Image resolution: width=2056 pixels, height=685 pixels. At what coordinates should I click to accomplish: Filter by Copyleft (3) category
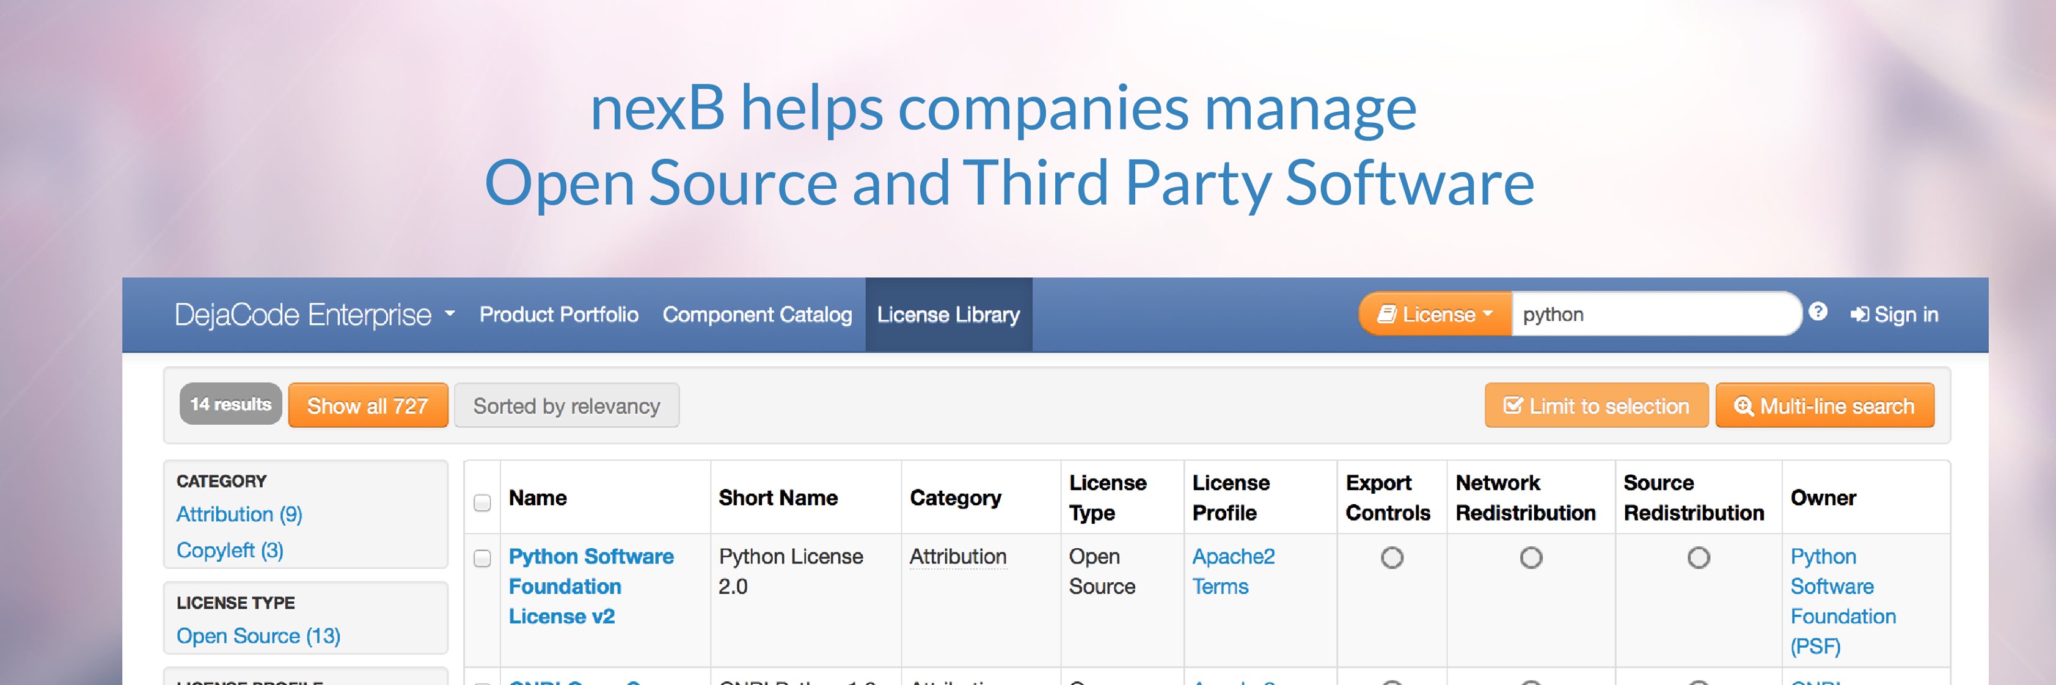[230, 550]
